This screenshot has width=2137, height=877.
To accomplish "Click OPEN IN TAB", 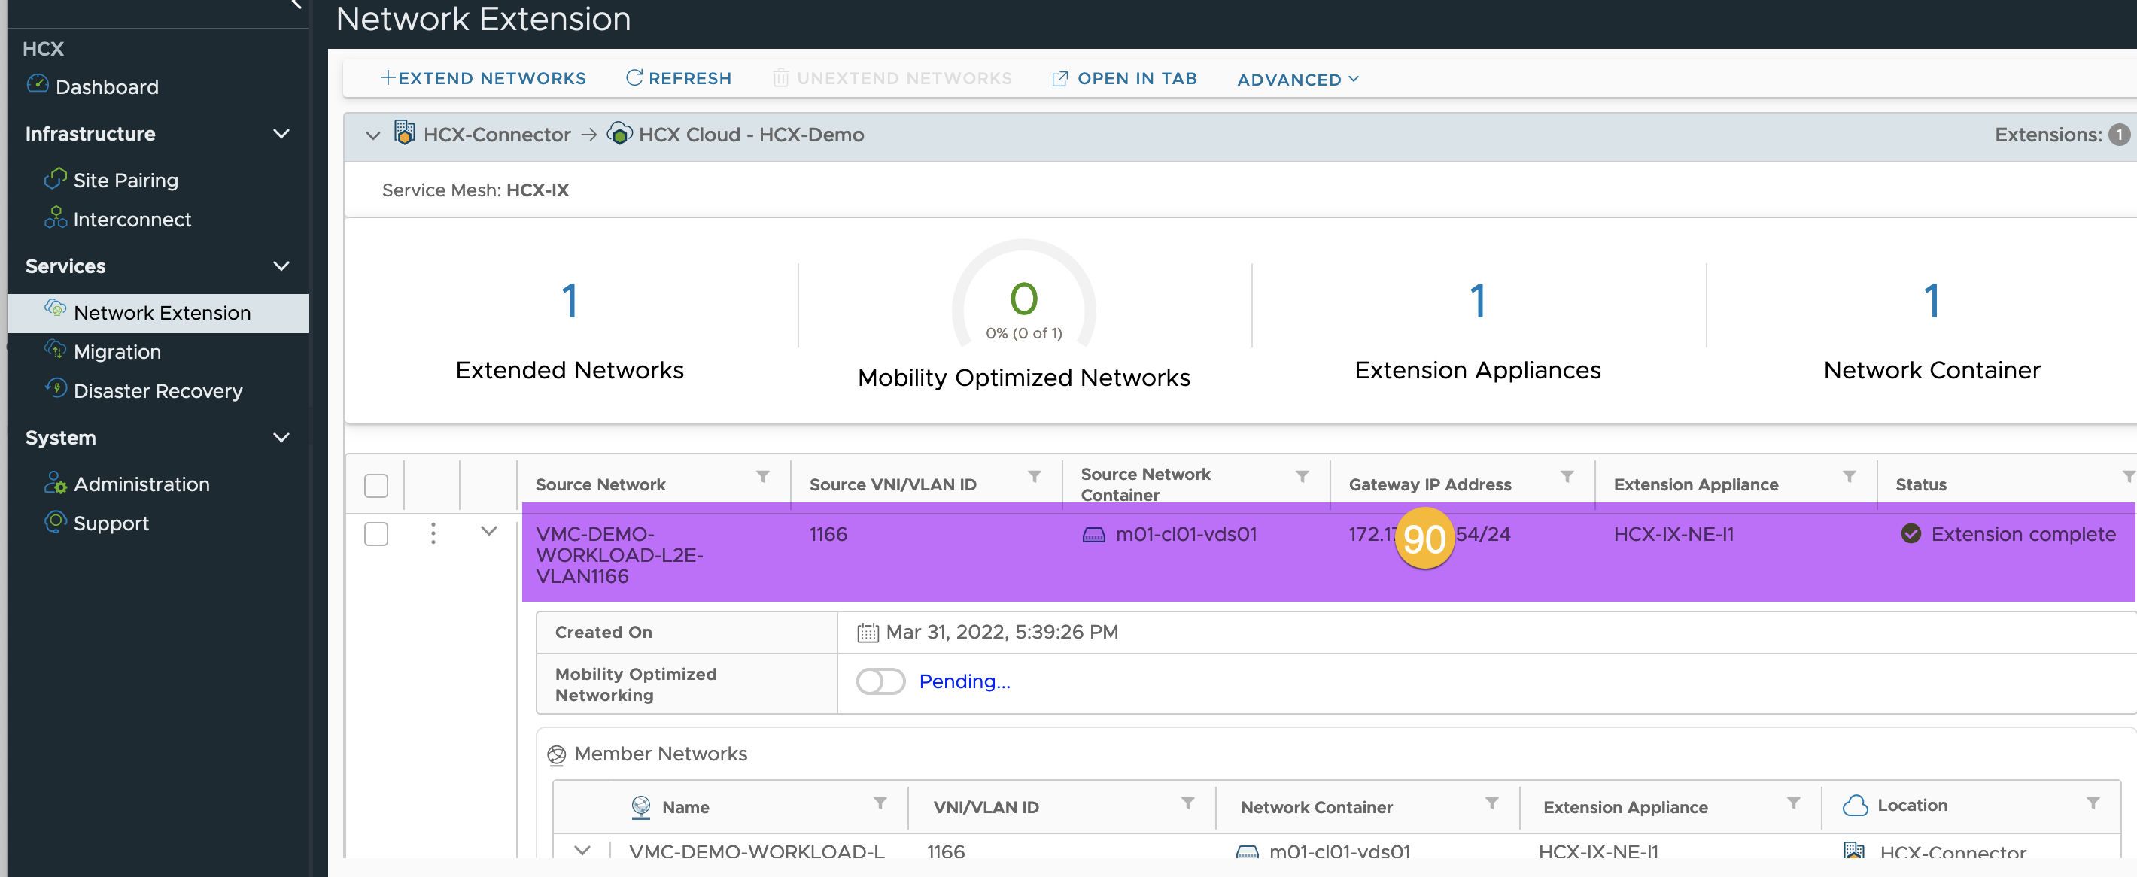I will pos(1125,78).
